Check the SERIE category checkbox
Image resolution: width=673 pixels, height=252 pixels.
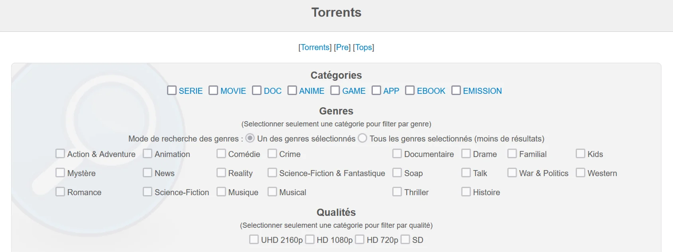tap(172, 91)
